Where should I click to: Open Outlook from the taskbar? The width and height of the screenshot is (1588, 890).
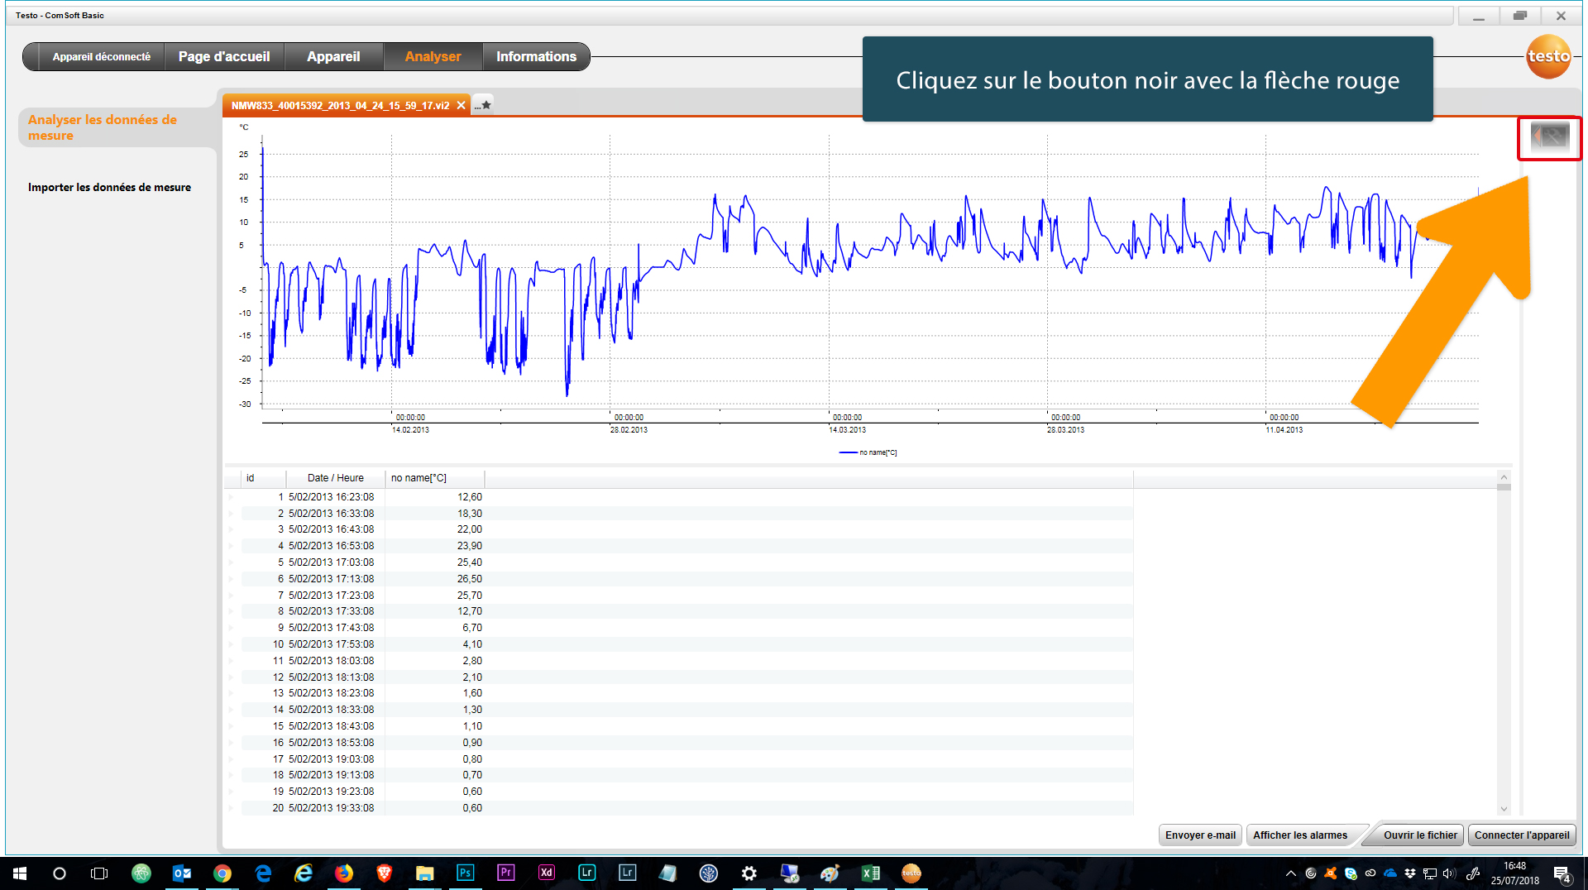tap(182, 873)
